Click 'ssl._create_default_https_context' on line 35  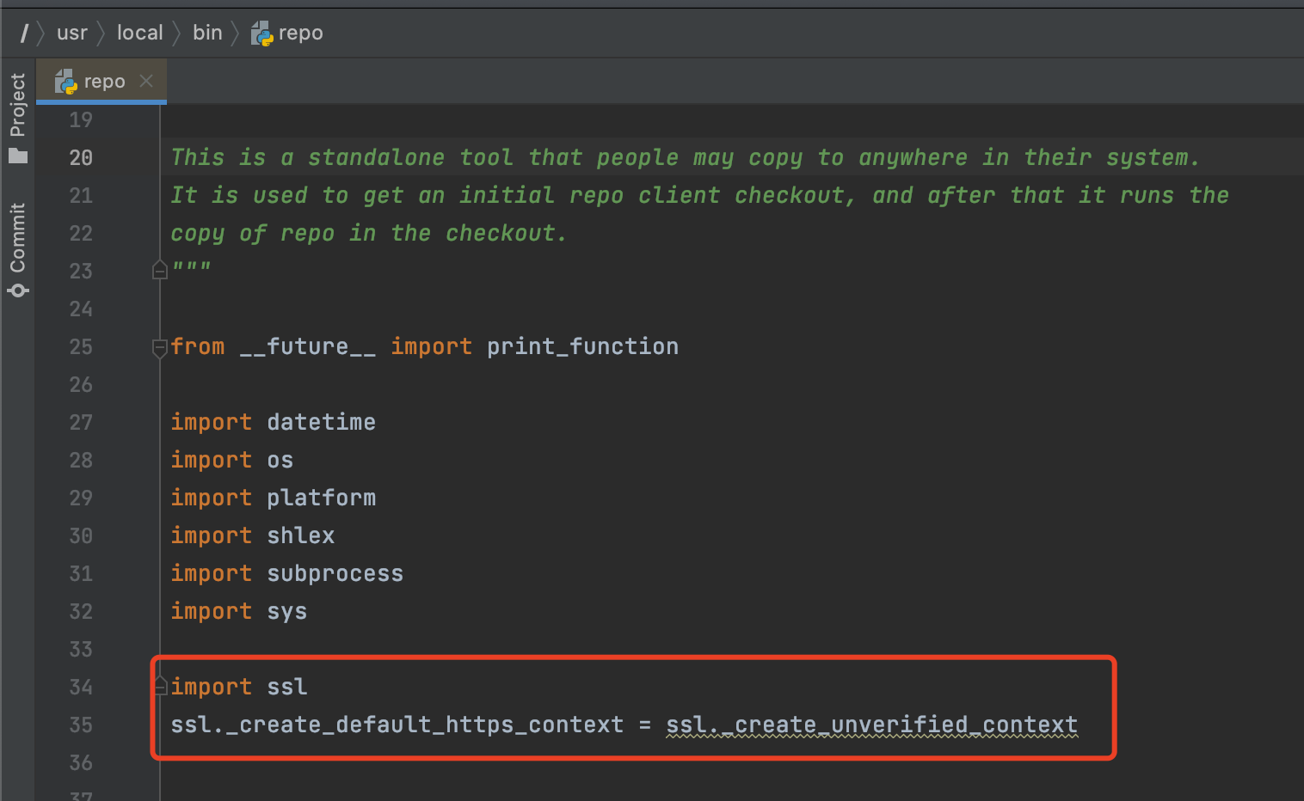397,725
